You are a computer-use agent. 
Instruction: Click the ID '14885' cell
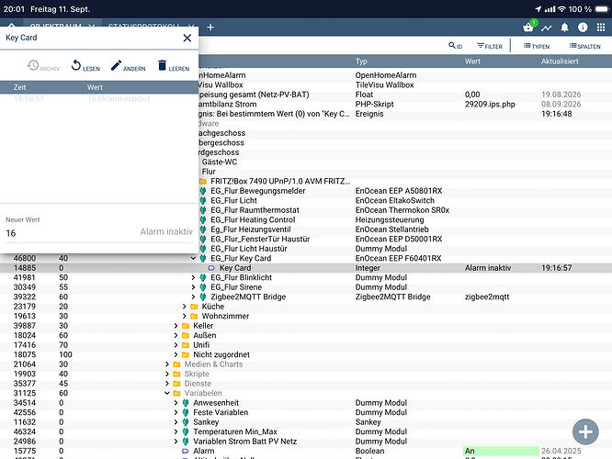[x=25, y=268]
